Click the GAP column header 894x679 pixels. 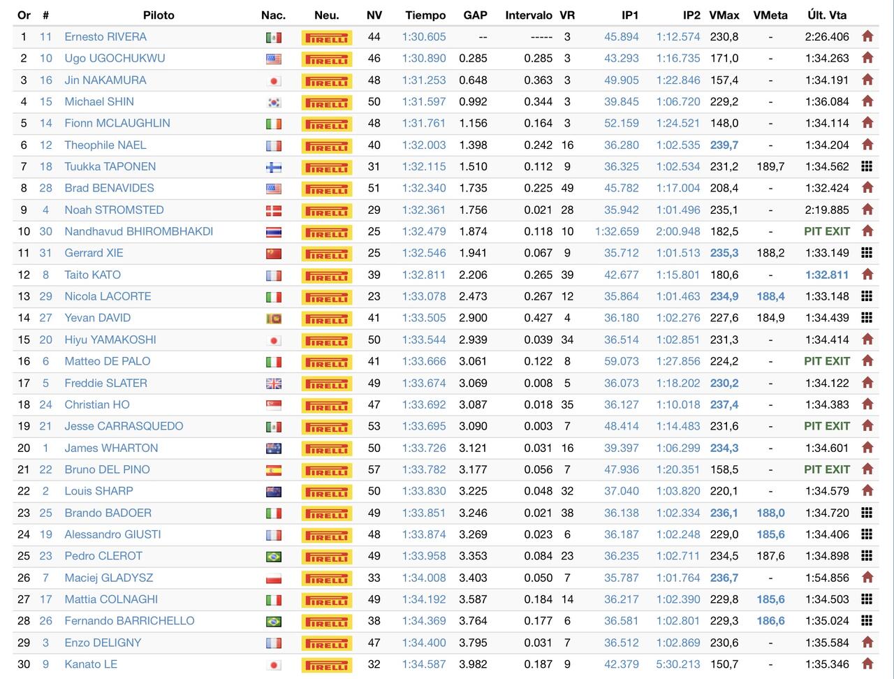point(475,15)
